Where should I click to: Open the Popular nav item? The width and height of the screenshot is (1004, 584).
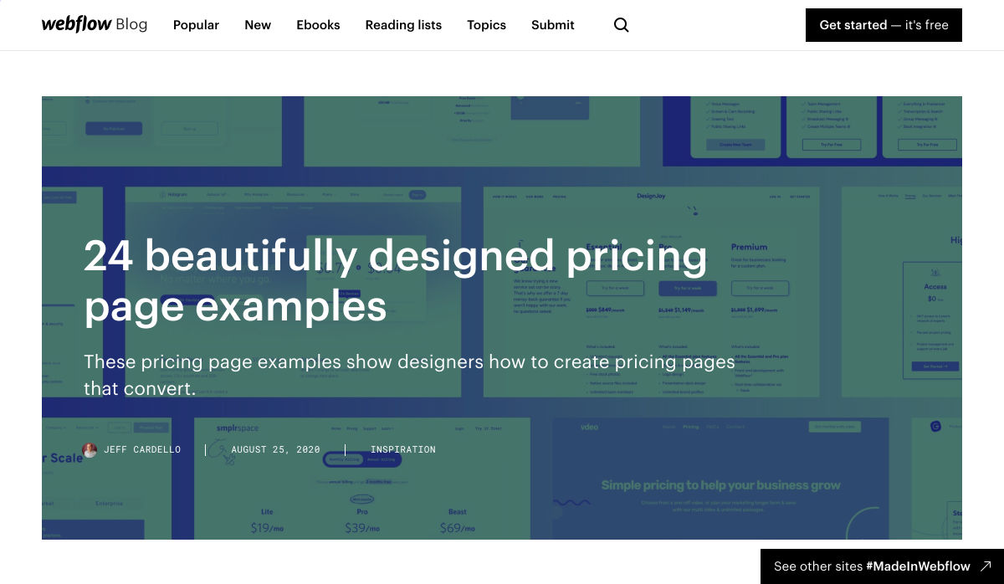(x=196, y=25)
